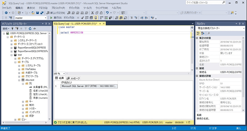
Task: Click the Change Connection icon beside the master combo
Action: [10, 18]
